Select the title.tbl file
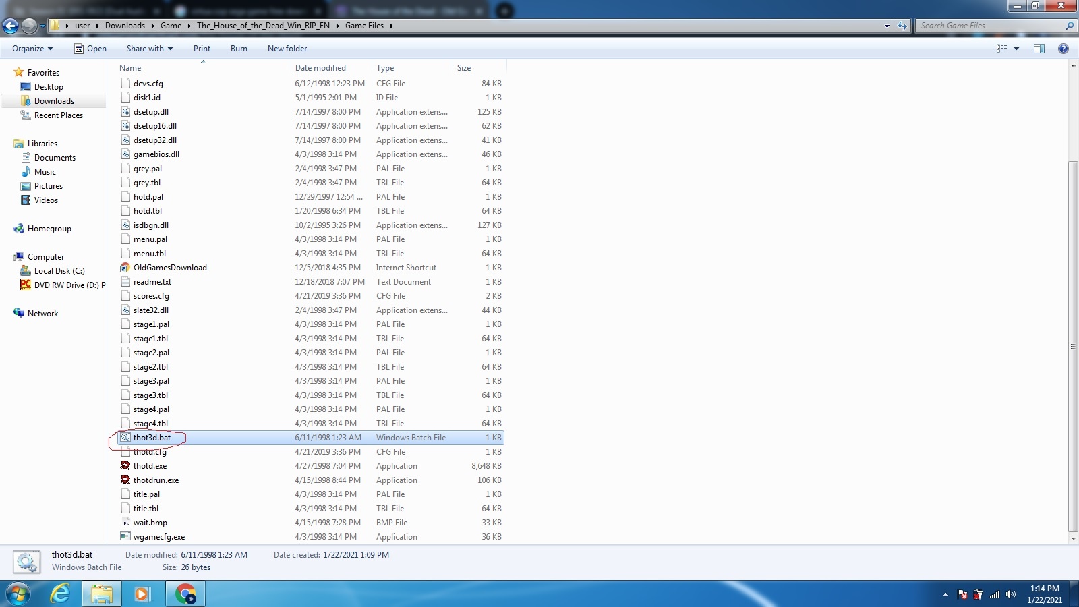The image size is (1079, 607). click(x=146, y=508)
